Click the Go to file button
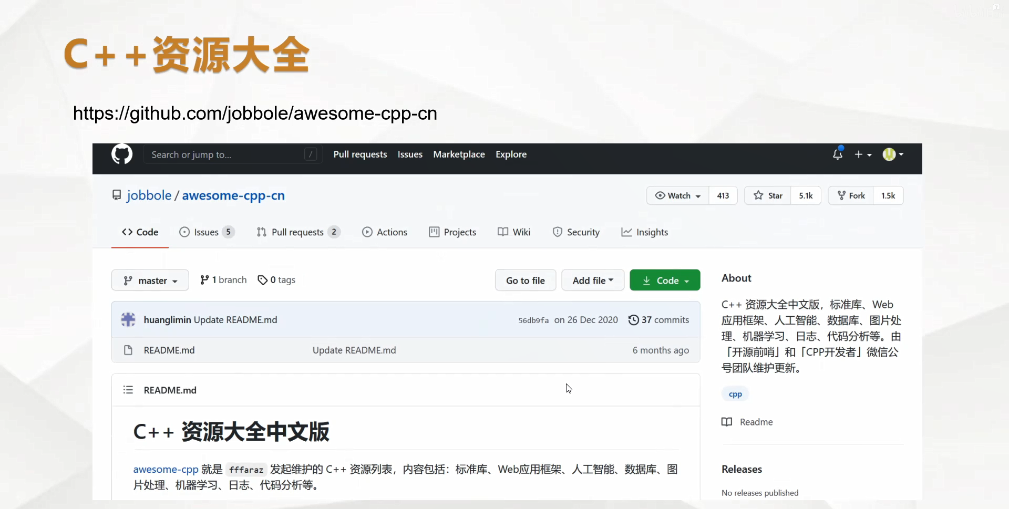Screen dimensions: 1009x509 coord(526,281)
